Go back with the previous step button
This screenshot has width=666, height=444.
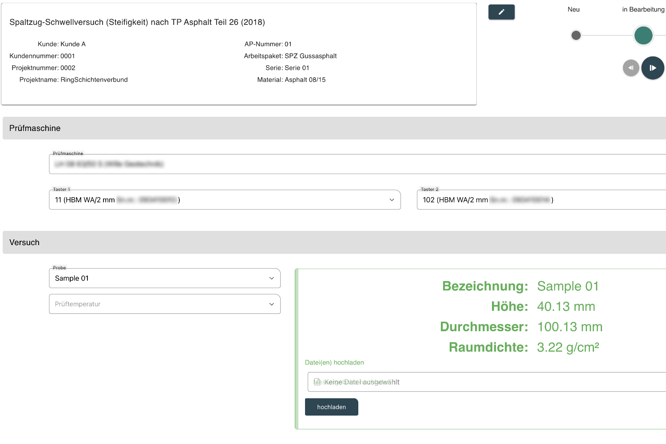tap(631, 68)
